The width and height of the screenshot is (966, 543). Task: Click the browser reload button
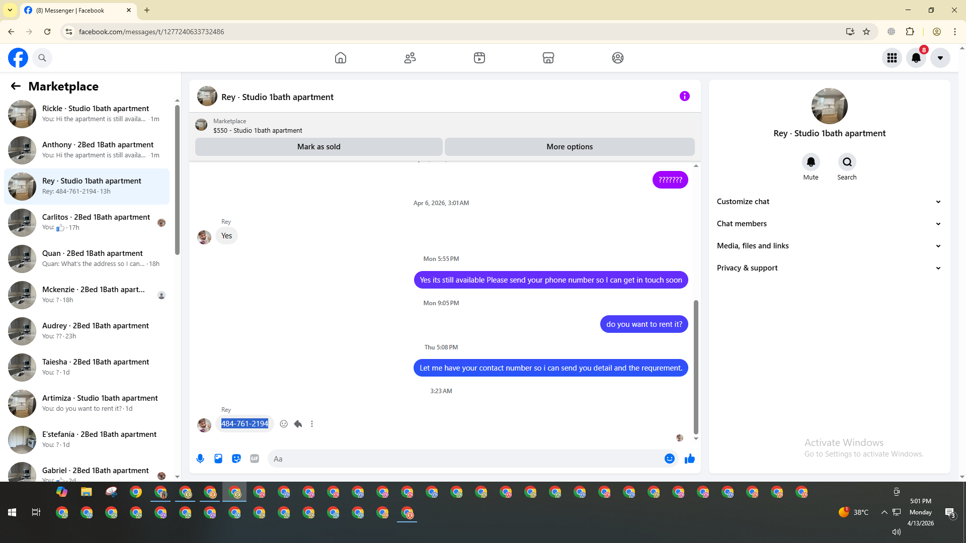[47, 32]
